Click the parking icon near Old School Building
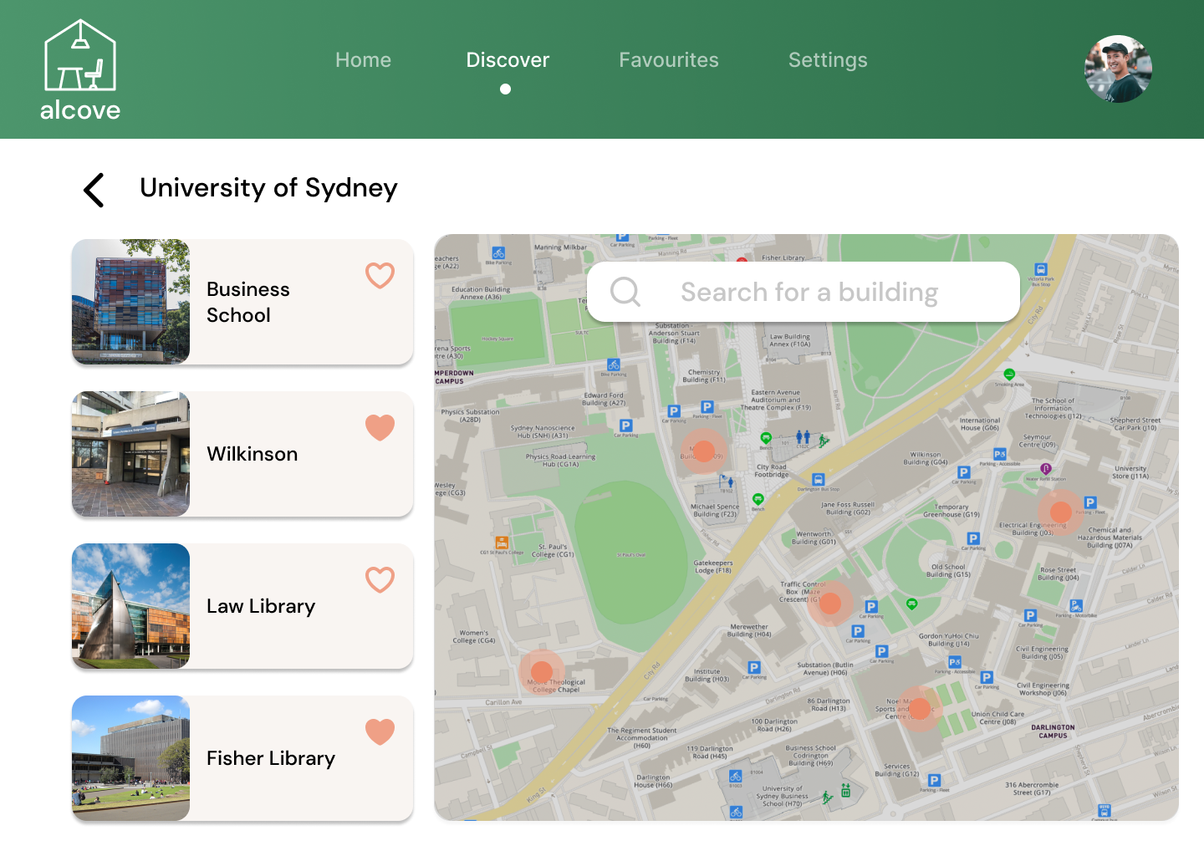This screenshot has height=856, width=1204. coord(973,539)
